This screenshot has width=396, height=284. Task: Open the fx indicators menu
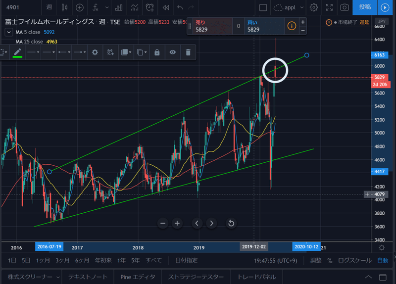pyautogui.click(x=95, y=7)
